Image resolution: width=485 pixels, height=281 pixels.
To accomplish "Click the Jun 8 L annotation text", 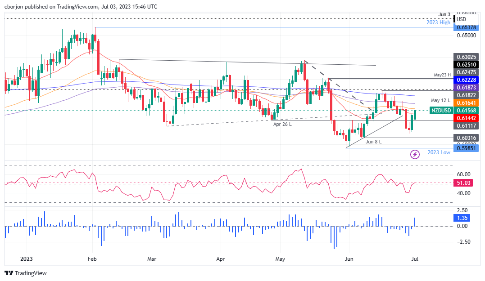I will point(374,141).
